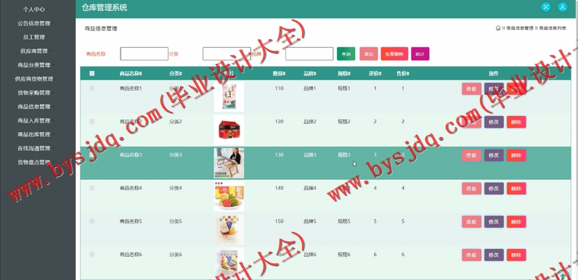578x280 pixels.
Task: Click the 数量 value 150 cell
Action: 279,221
